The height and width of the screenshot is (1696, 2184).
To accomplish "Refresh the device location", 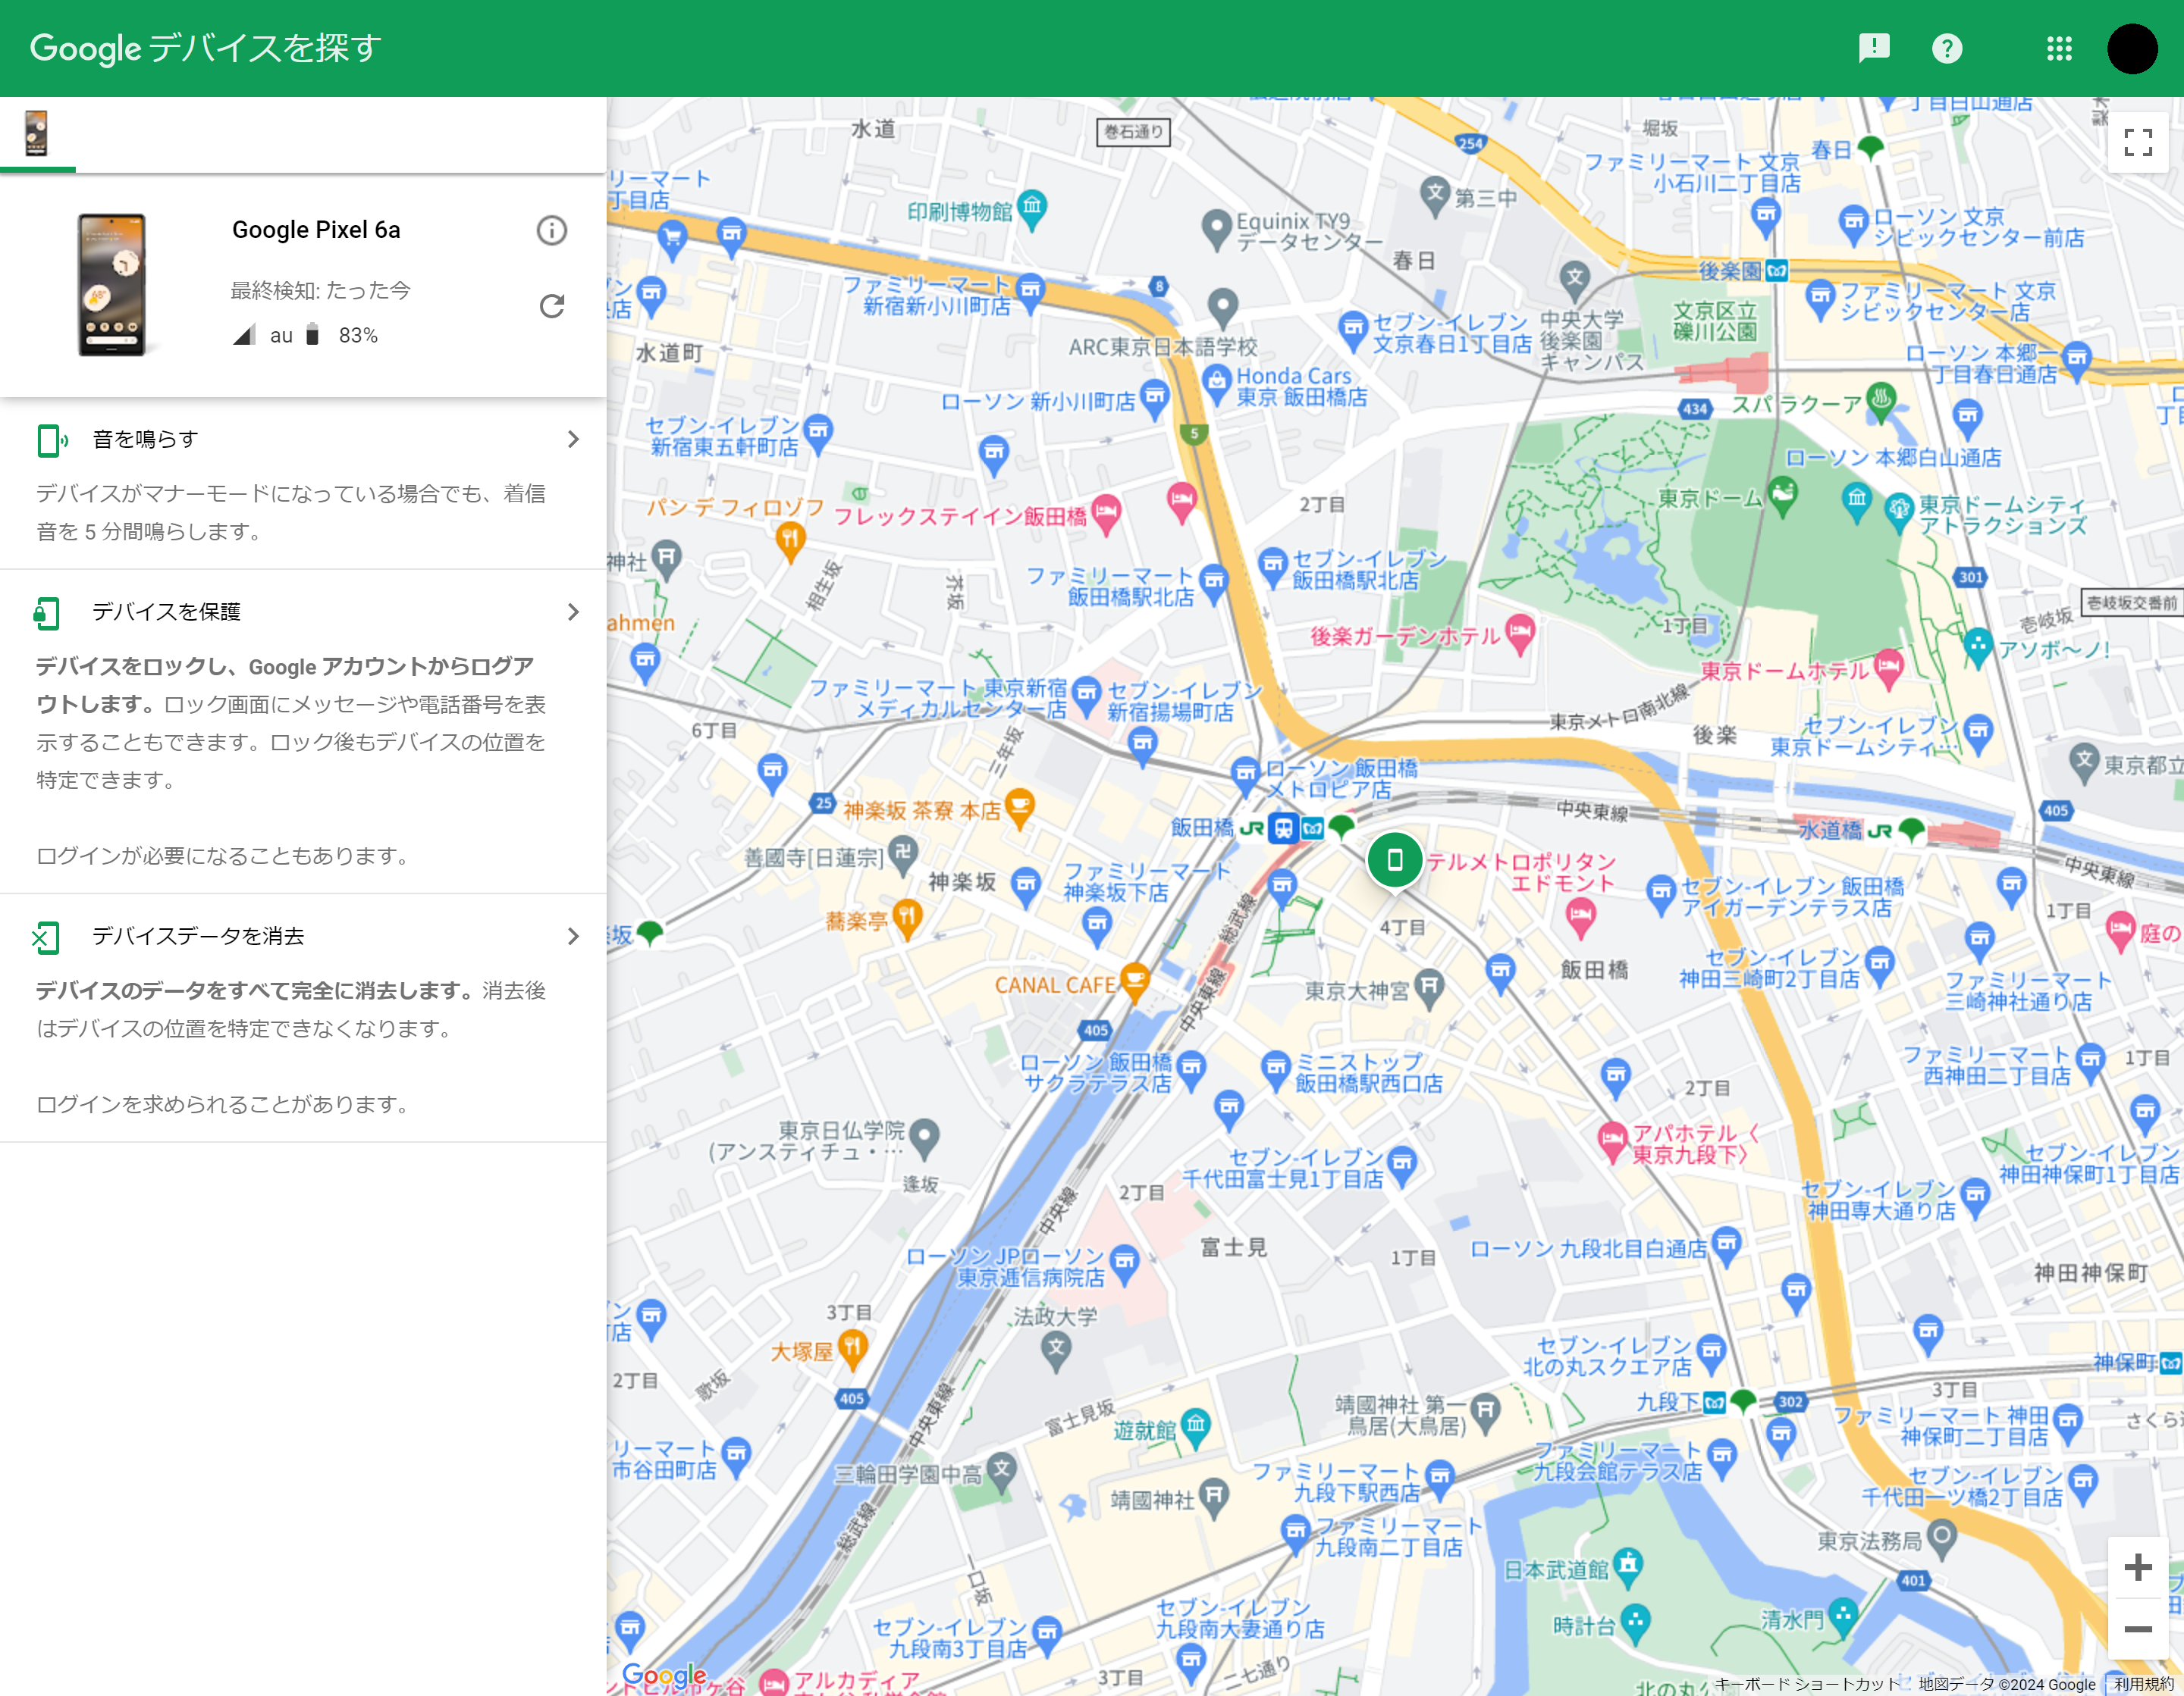I will 551,306.
